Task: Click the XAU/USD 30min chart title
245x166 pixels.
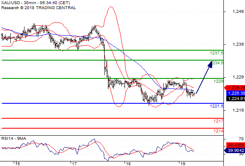Action: tap(35, 3)
